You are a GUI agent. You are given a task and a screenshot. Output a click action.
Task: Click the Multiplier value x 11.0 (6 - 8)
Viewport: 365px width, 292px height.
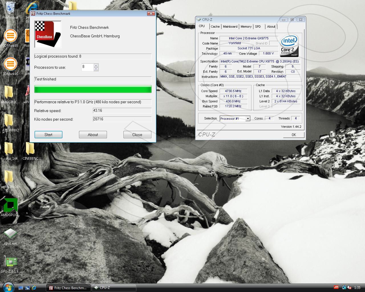[x=233, y=96]
